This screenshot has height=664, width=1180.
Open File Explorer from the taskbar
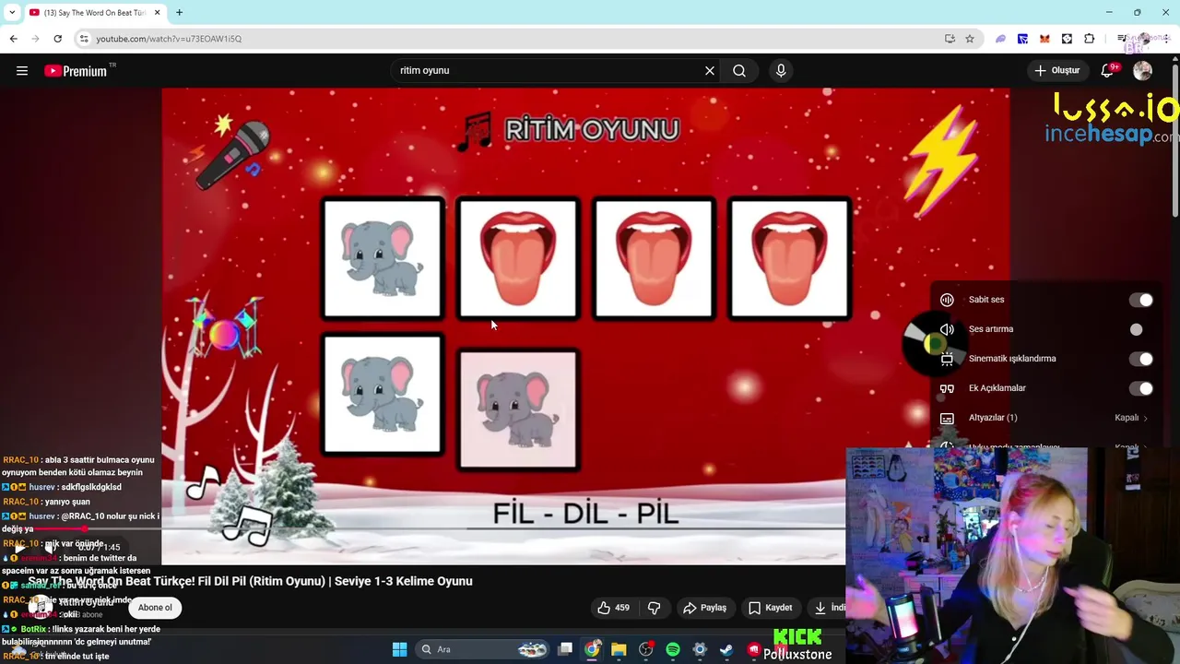point(619,649)
